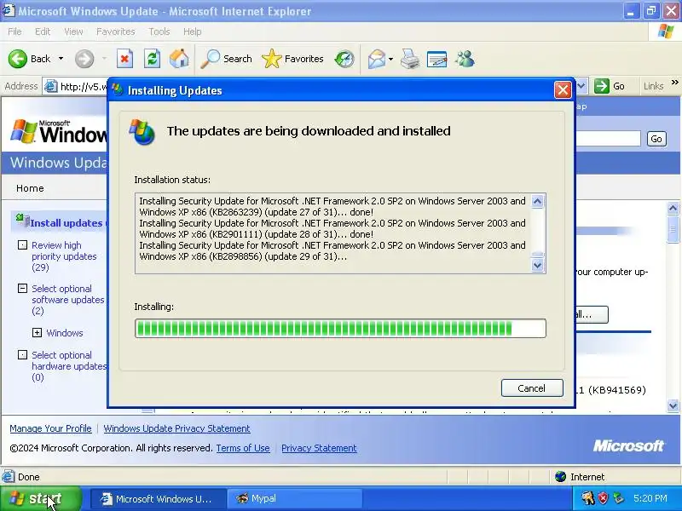Open the Home tab on Windows Update page

coord(30,188)
